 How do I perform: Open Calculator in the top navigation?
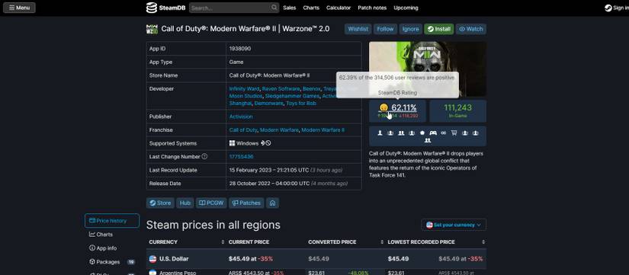tap(339, 8)
